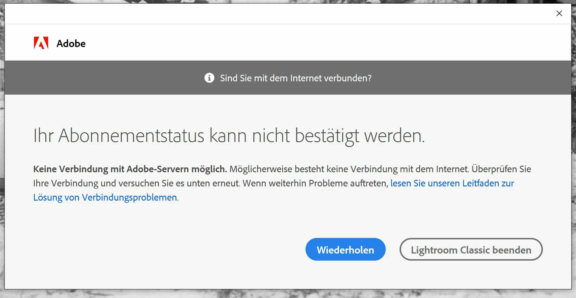Close the Adobe dialog window
The width and height of the screenshot is (576, 298).
(559, 13)
